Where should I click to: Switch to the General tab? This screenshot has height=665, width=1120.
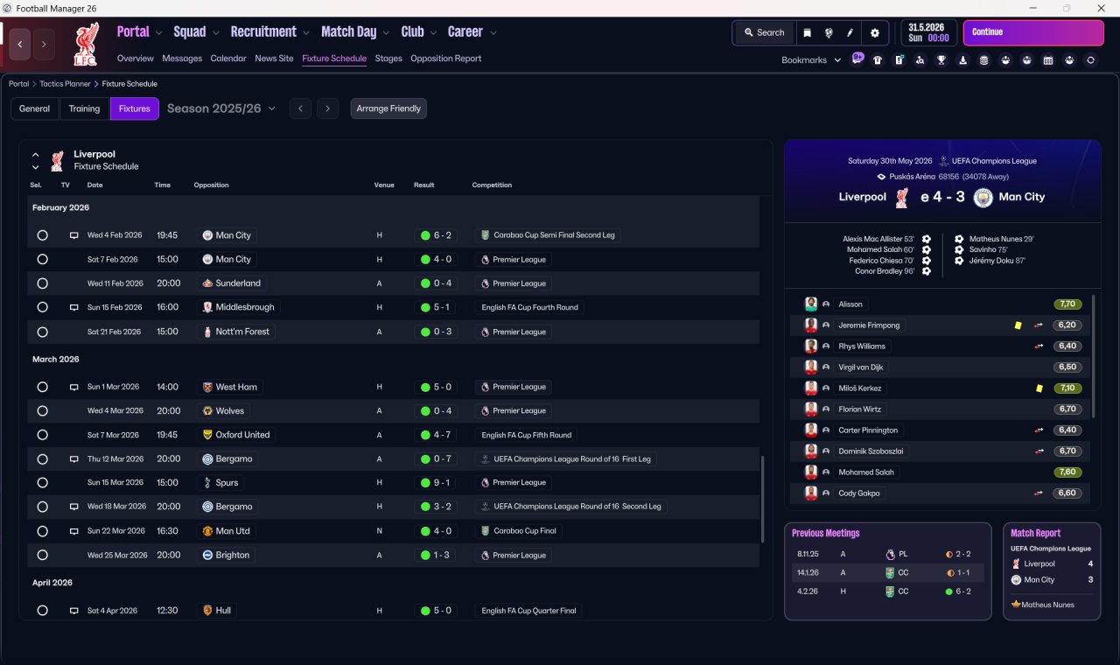pyautogui.click(x=35, y=108)
